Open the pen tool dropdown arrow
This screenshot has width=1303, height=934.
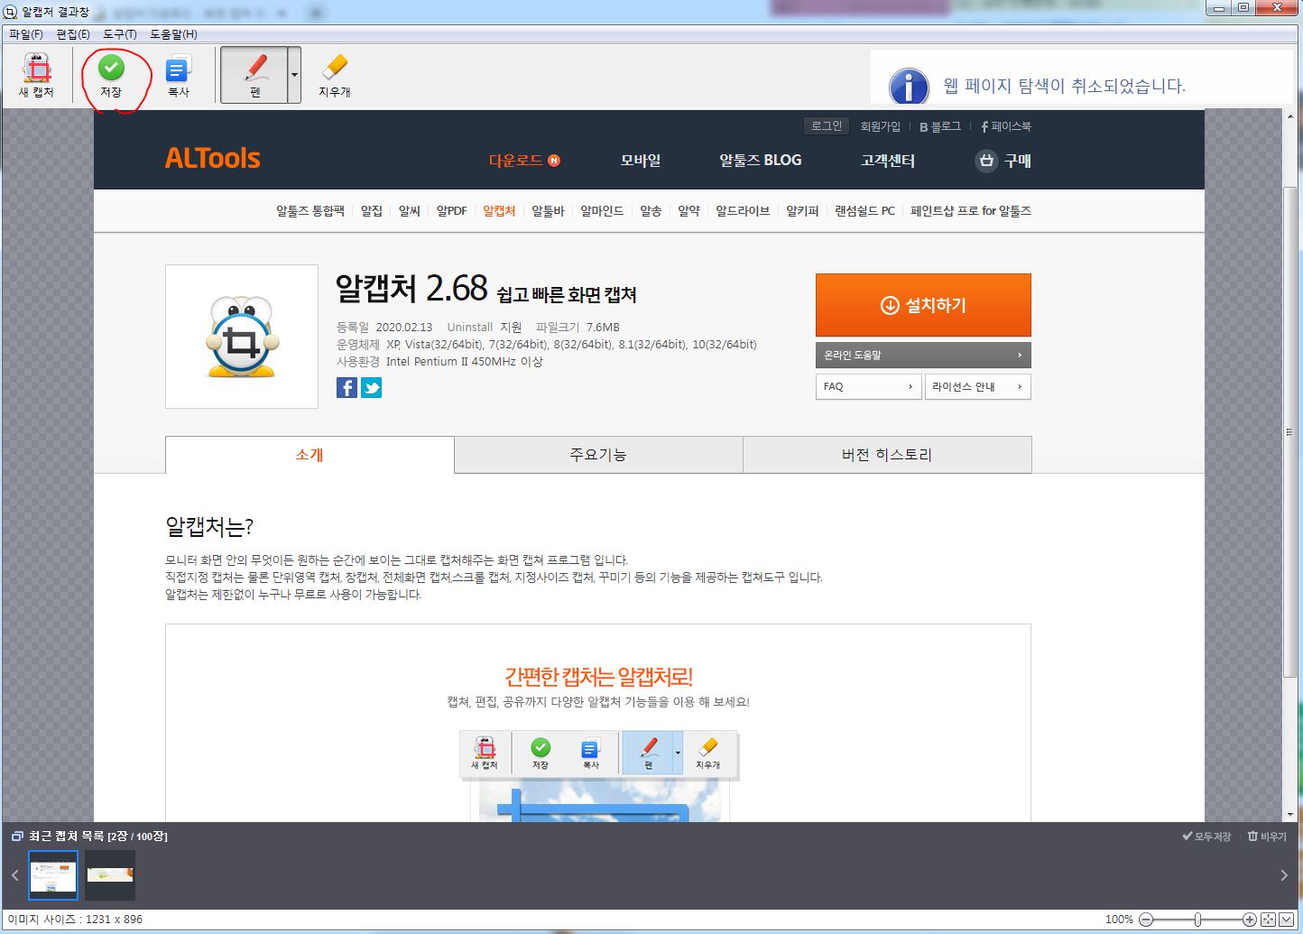294,75
